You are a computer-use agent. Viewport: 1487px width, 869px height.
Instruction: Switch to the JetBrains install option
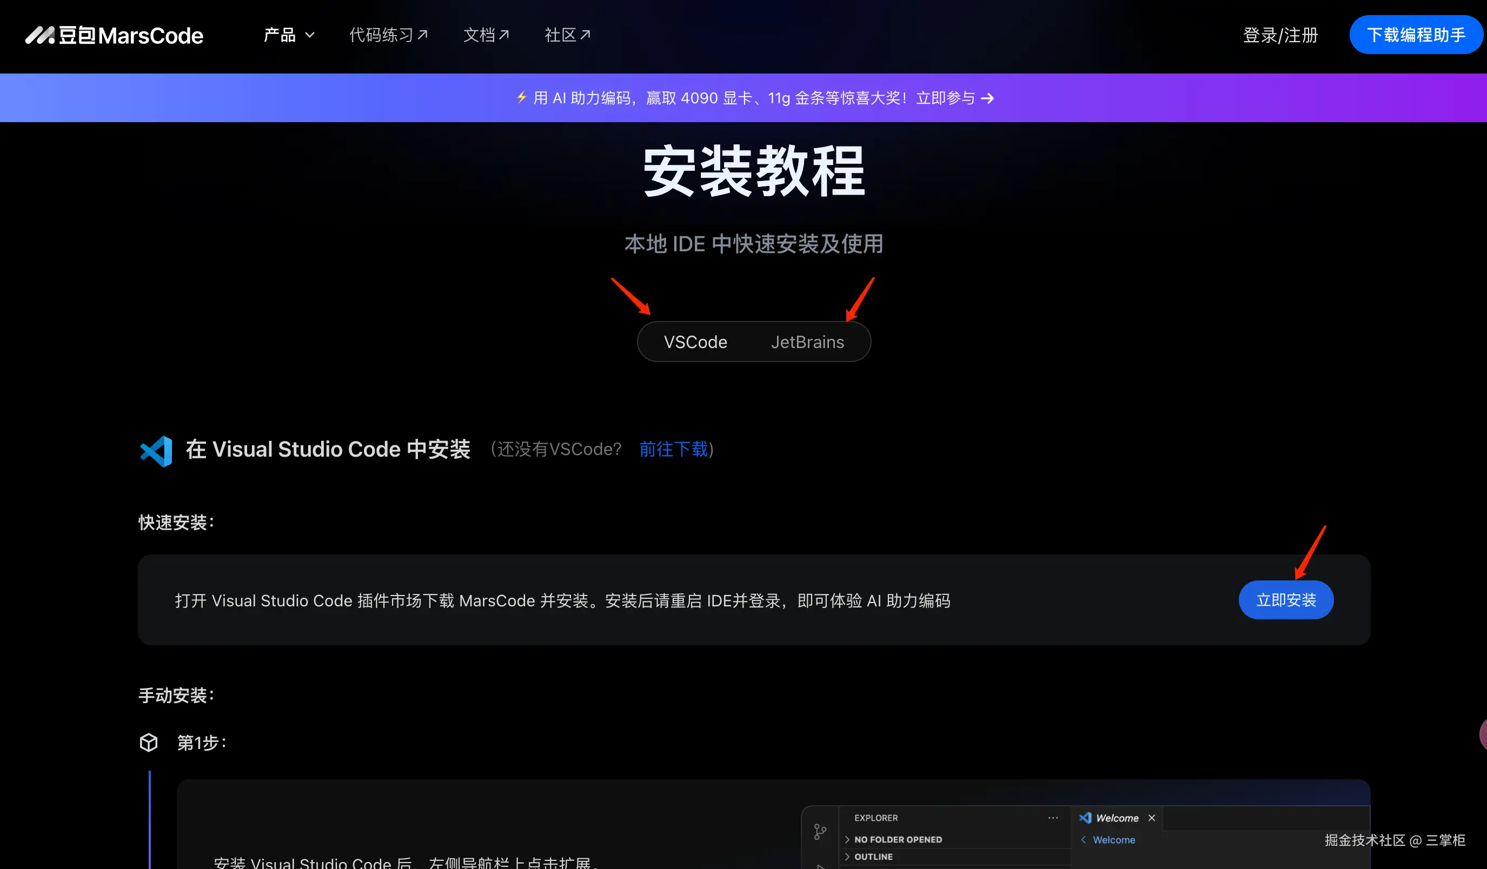coord(807,342)
